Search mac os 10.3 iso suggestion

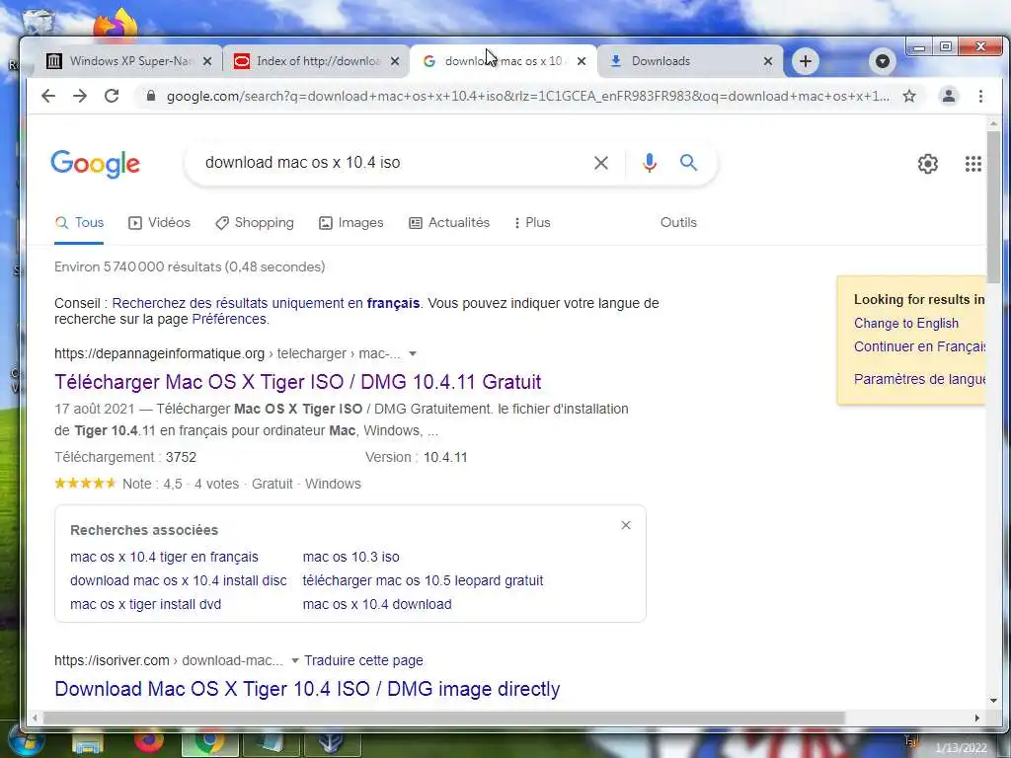[350, 557]
